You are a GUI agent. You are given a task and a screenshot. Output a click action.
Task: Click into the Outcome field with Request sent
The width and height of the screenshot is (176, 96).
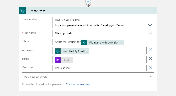(x=99, y=68)
